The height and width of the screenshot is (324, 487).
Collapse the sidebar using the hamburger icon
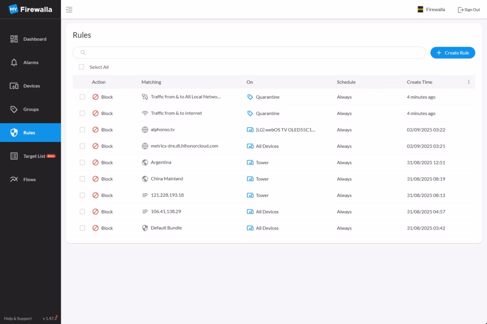coord(69,10)
